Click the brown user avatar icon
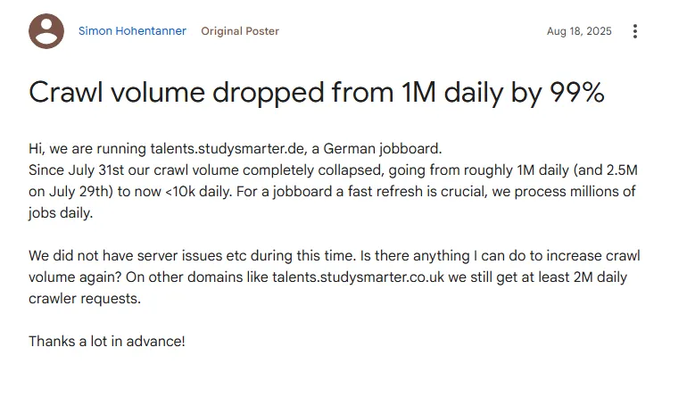Image resolution: width=695 pixels, height=397 pixels. (x=46, y=31)
